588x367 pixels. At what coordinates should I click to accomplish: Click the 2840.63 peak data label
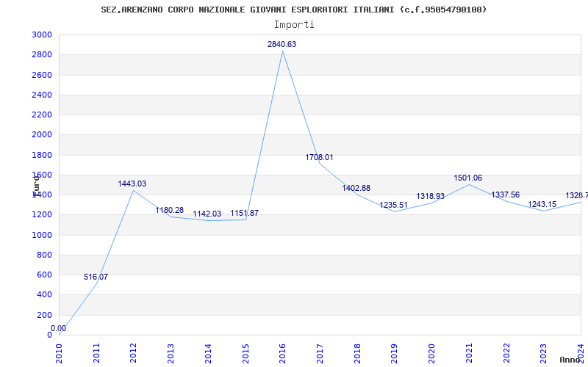point(282,45)
